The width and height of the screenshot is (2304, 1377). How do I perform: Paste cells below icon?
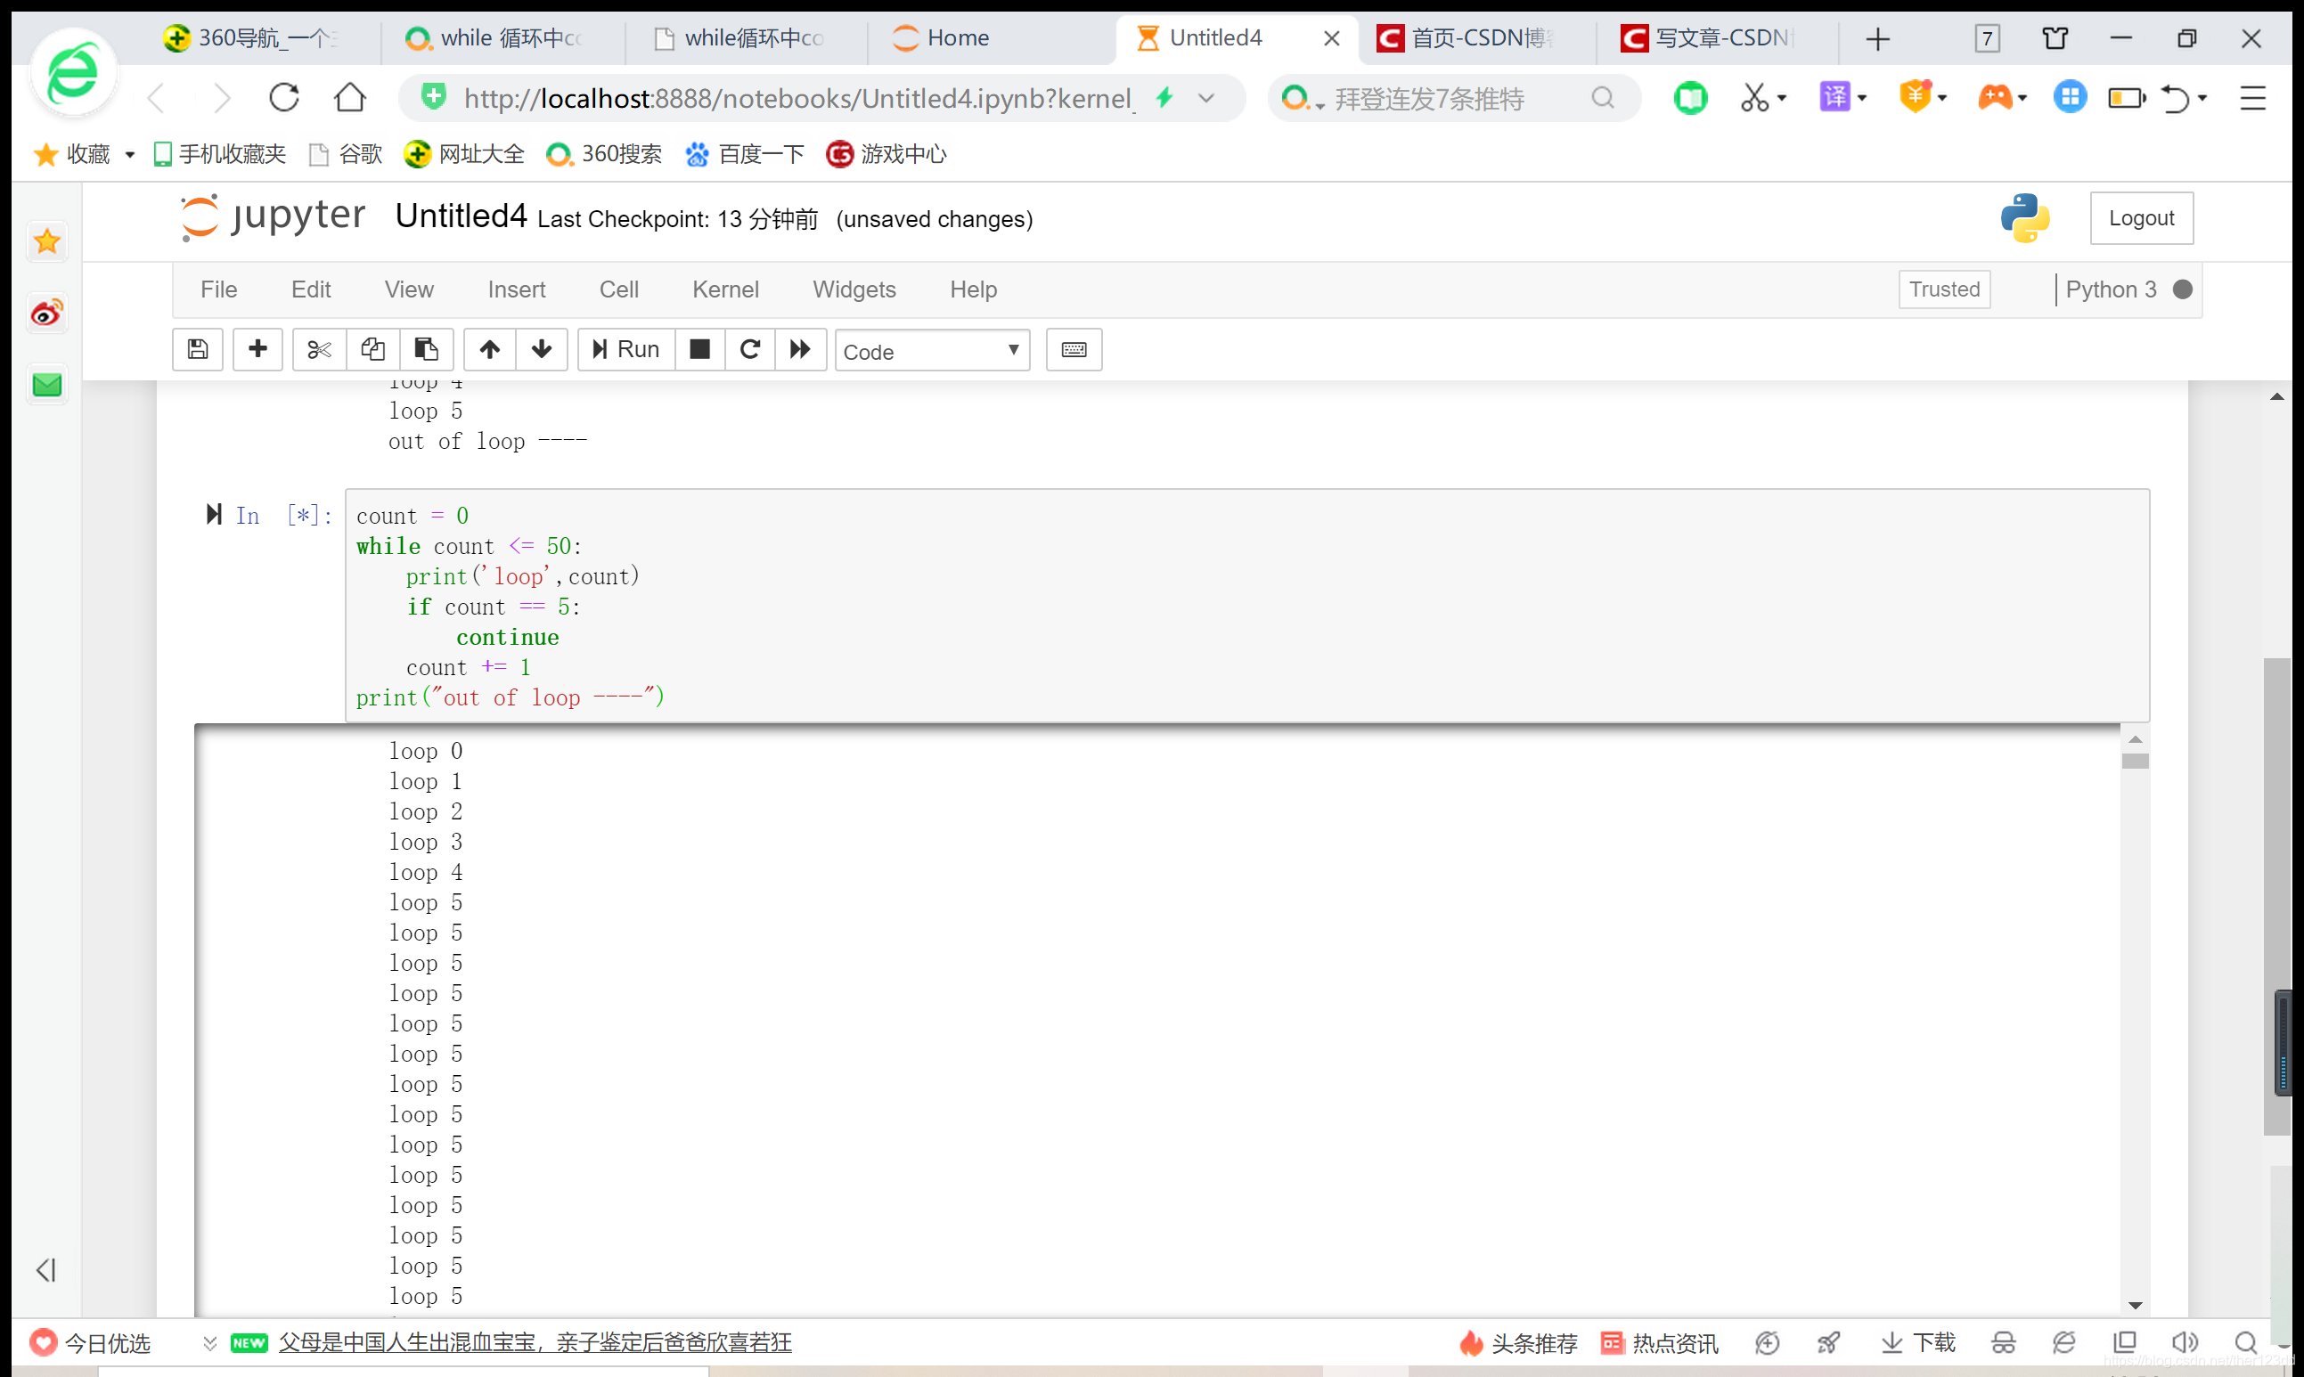click(x=426, y=350)
